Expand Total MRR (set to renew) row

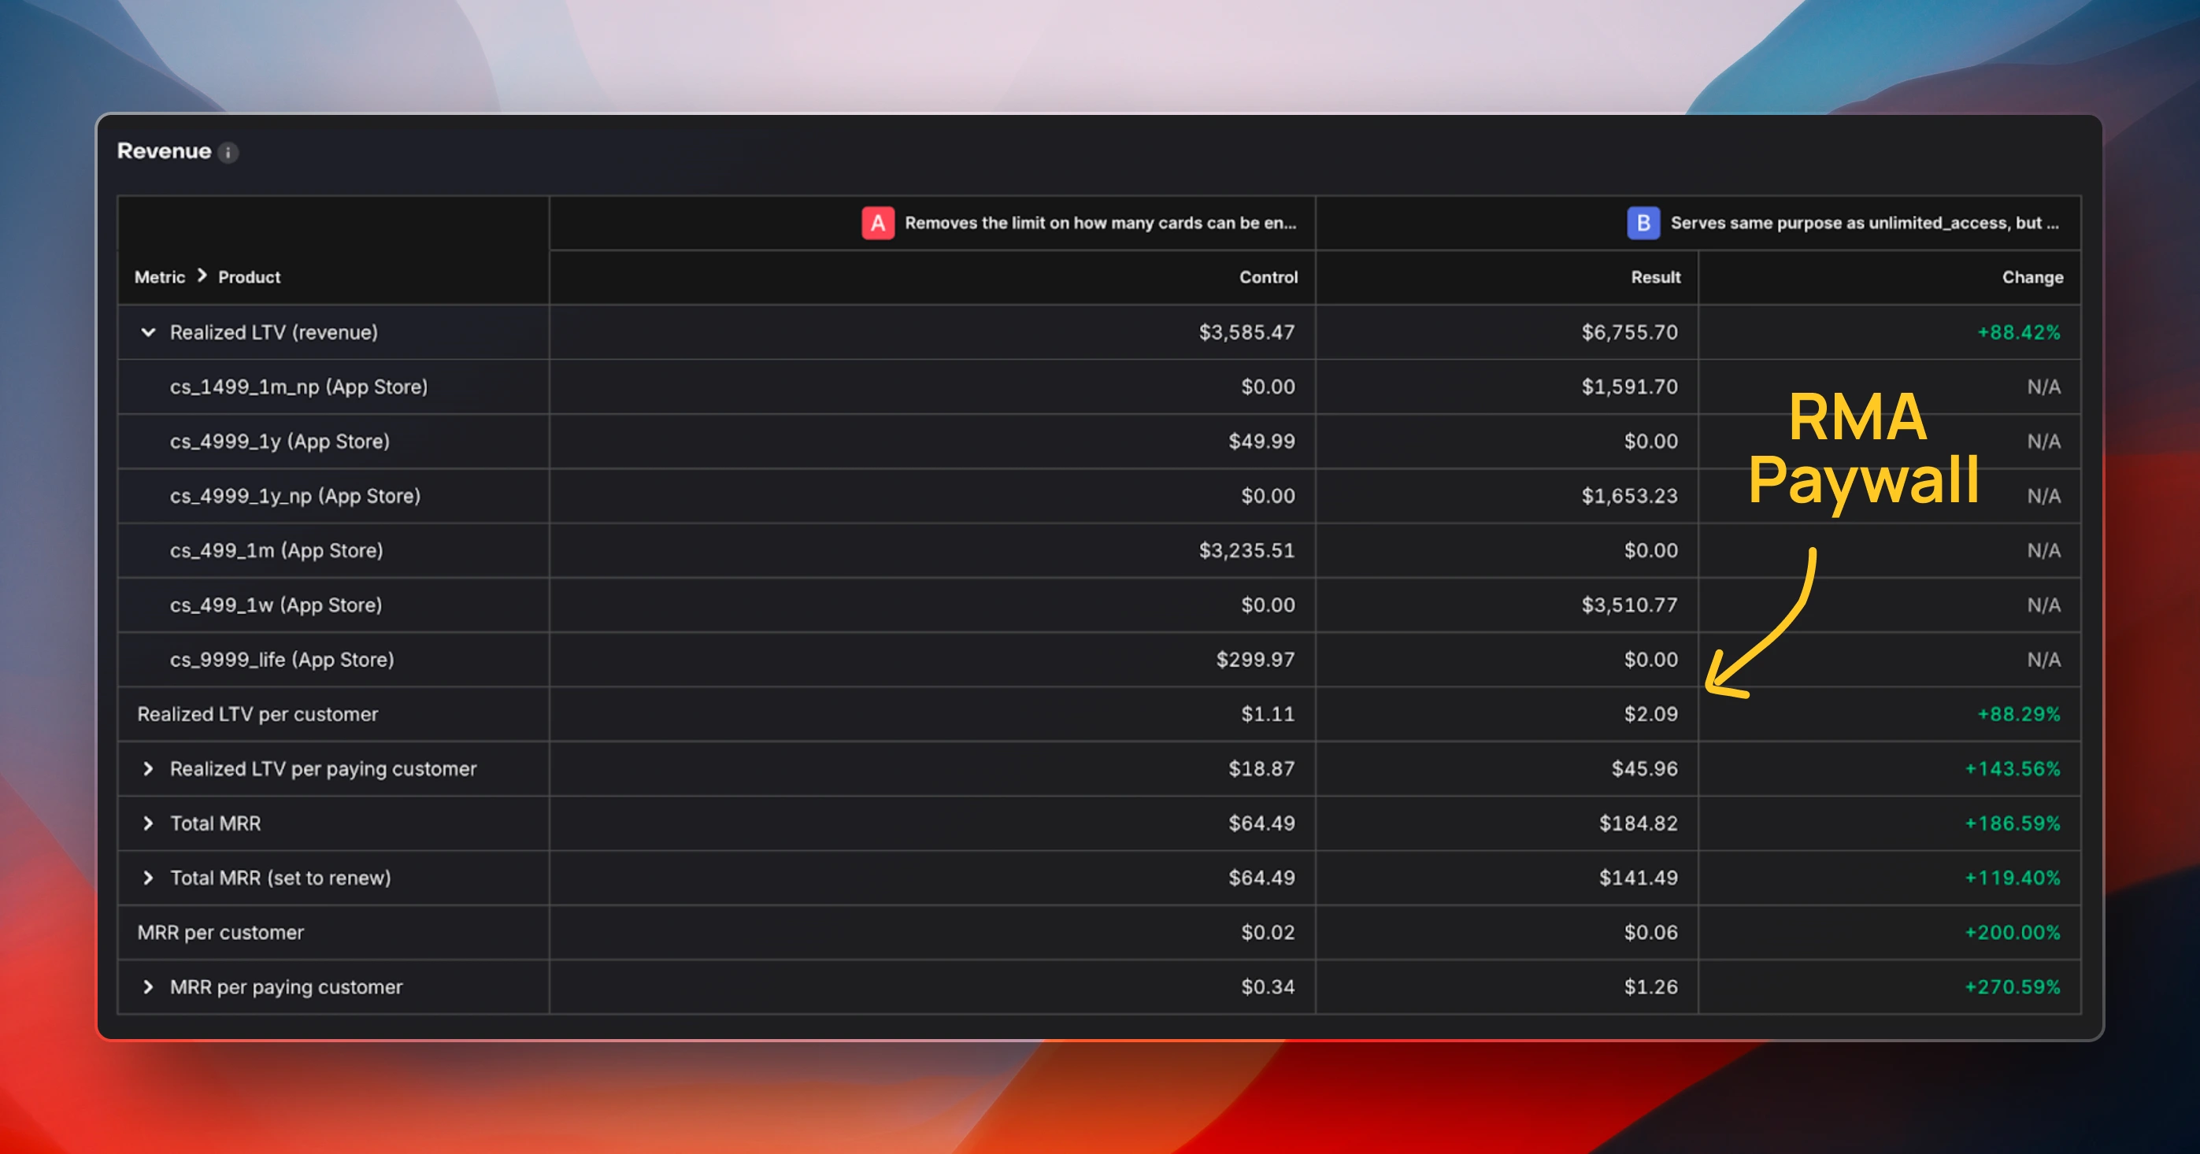pyautogui.click(x=149, y=878)
